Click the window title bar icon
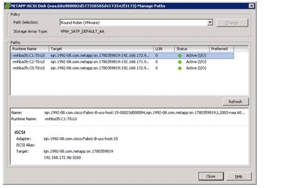Image resolution: width=283 pixels, height=188 pixels. click(7, 6)
